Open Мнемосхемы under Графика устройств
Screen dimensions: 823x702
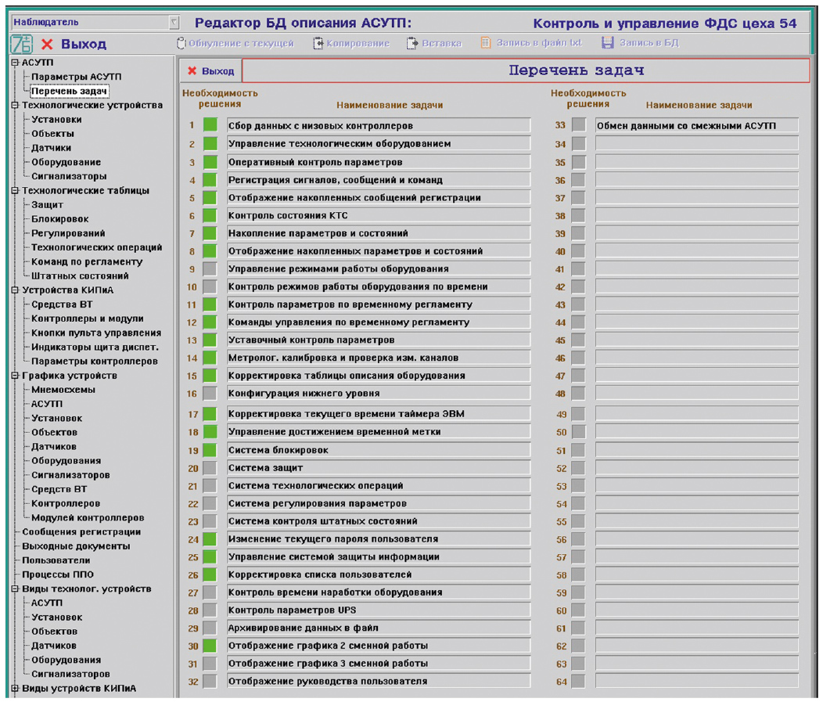[x=63, y=390]
